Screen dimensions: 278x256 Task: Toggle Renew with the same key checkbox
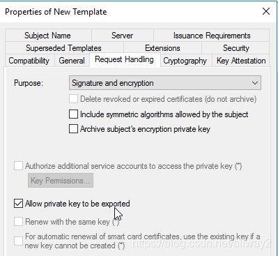(18, 222)
